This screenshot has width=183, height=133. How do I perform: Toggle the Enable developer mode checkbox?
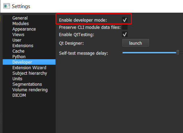(x=125, y=20)
